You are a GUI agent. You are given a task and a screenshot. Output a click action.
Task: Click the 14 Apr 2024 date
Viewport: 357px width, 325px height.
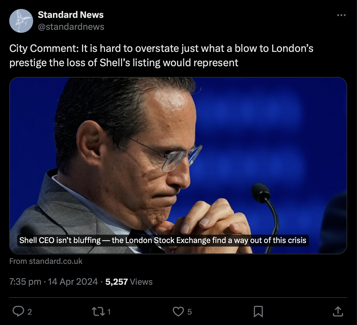(73, 282)
